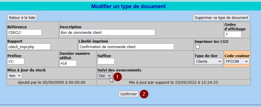The image size is (261, 107).
Task: Click the orange Code couleur cell
Action: click(237, 59)
